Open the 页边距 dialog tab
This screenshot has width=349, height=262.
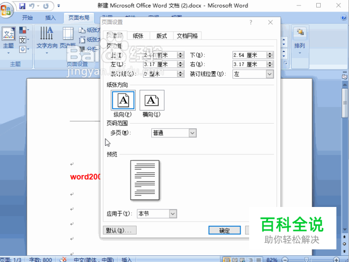click(x=115, y=35)
